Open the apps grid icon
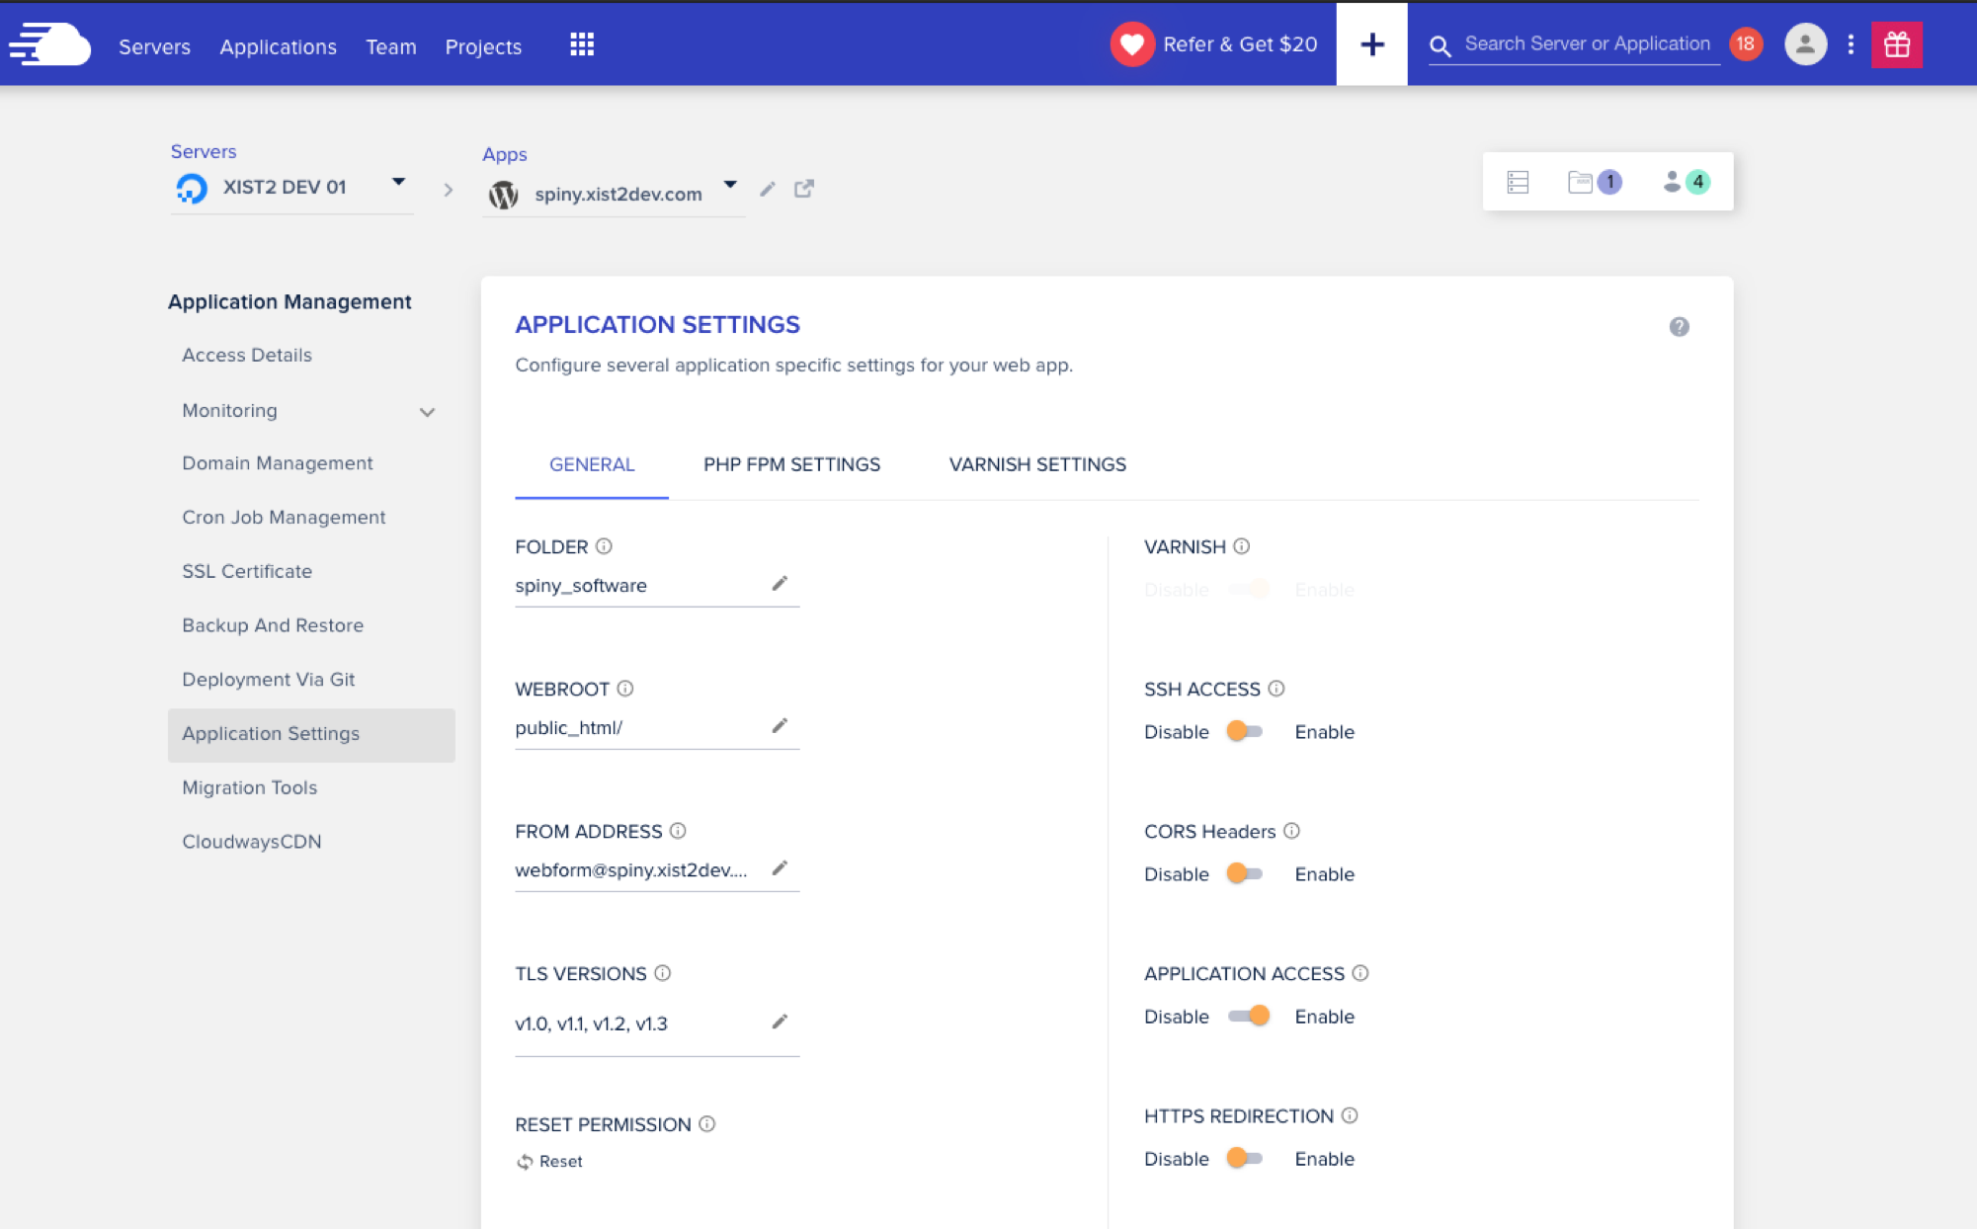The height and width of the screenshot is (1229, 1977). (582, 44)
